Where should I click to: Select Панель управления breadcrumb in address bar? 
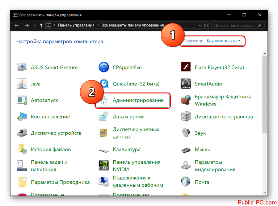click(76, 25)
